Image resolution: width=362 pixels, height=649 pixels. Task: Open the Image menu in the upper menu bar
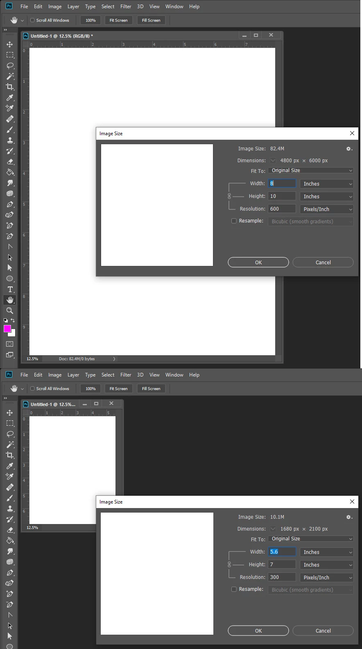pos(55,7)
